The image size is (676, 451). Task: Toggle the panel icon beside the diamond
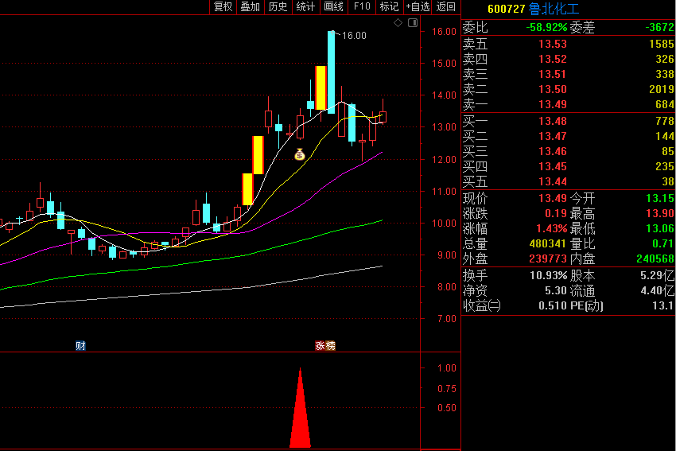coord(411,24)
